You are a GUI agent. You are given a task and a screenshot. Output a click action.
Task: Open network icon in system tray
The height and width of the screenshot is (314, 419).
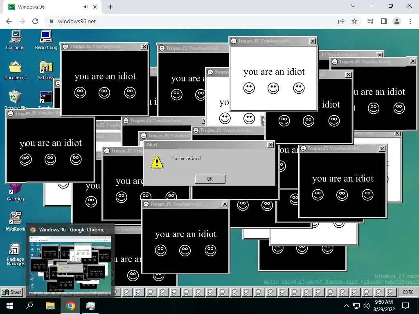tap(356, 306)
